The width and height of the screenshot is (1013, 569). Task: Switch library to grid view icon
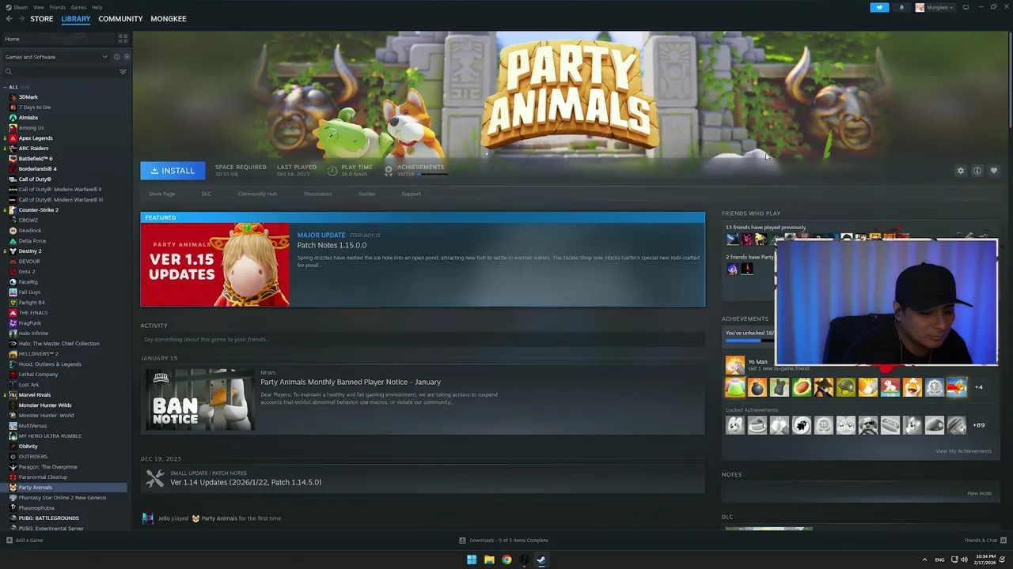(x=123, y=39)
